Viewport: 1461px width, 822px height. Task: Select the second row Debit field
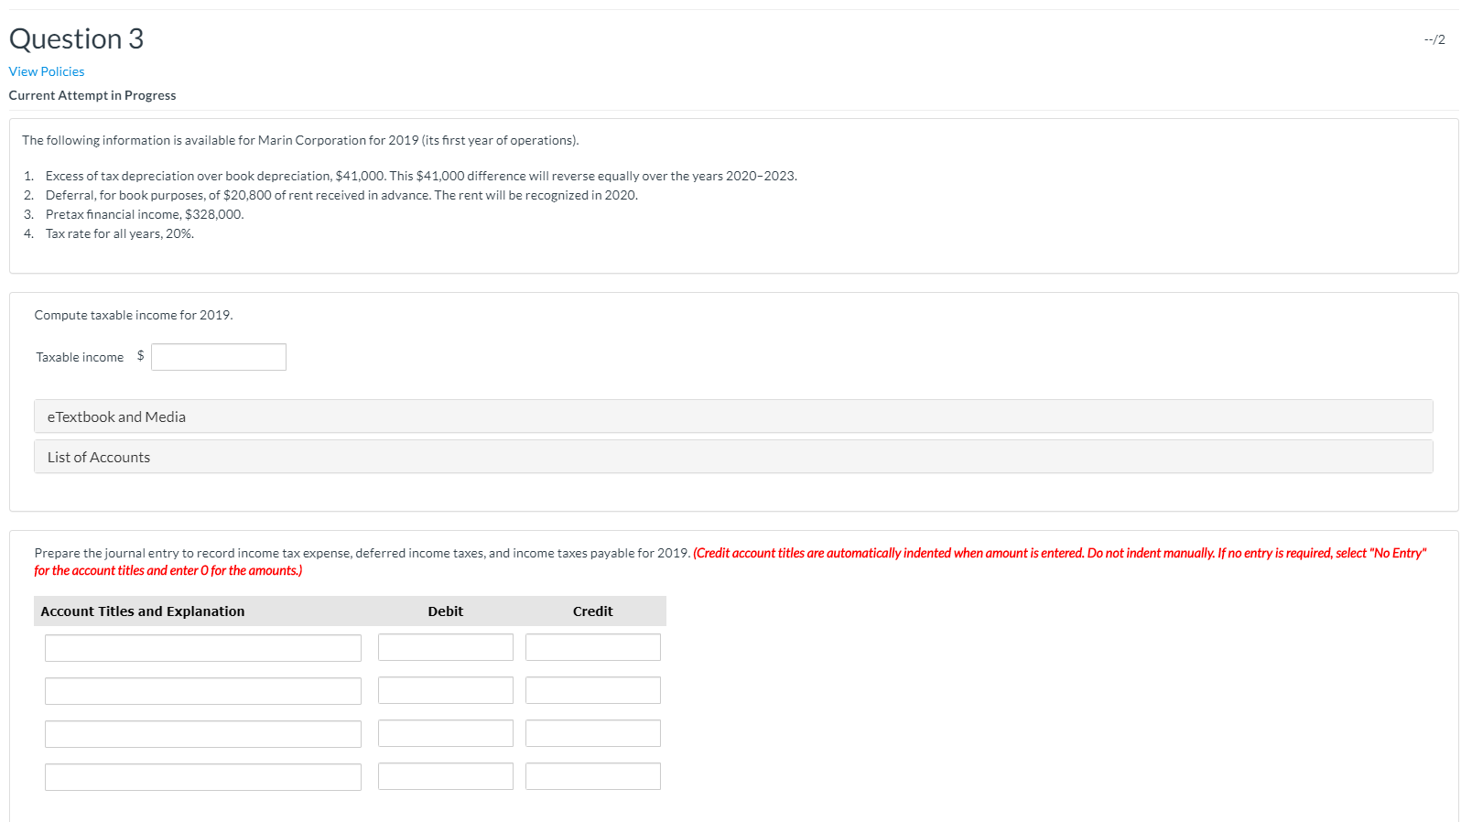(446, 690)
